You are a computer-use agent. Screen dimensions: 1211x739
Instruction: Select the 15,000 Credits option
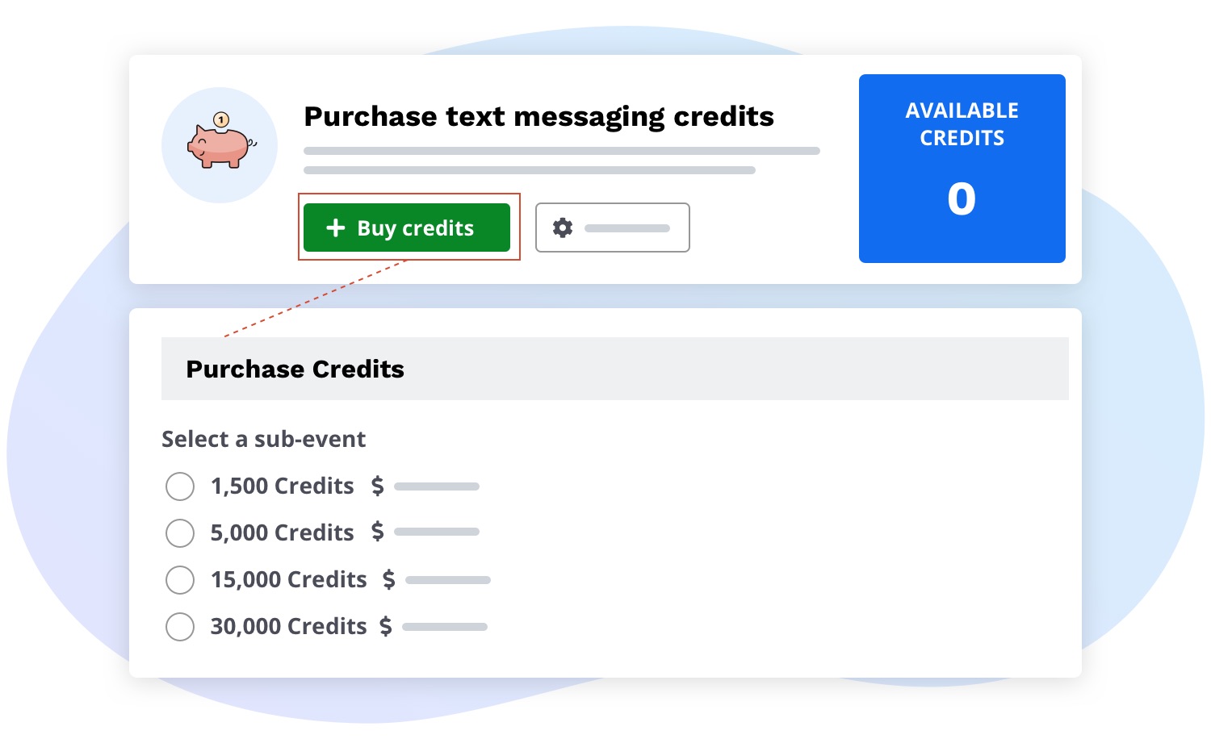(180, 580)
